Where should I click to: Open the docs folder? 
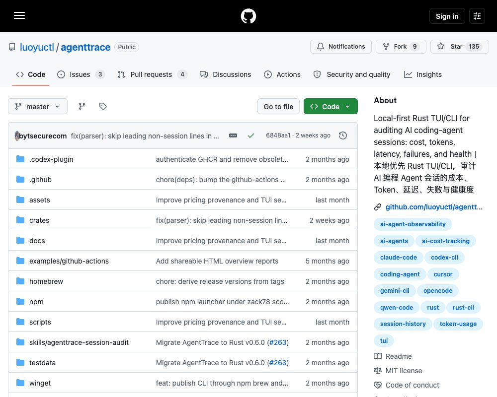tap(37, 241)
